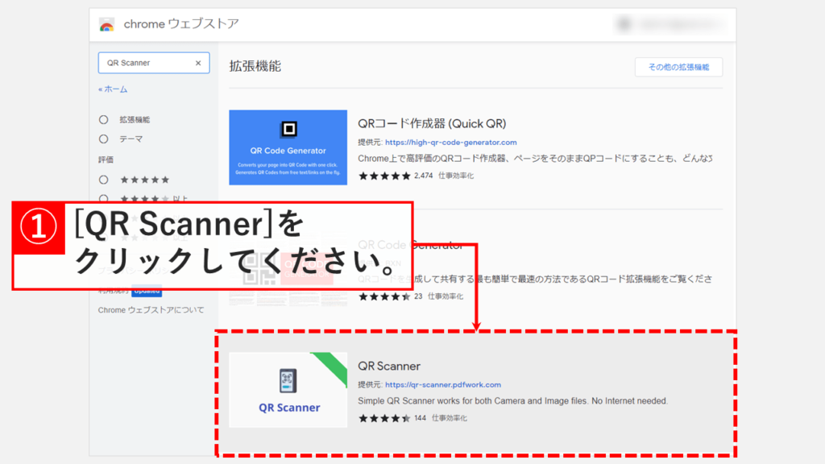Open the qr-scanner.pdfwork.com provider link
825x464 pixels.
pyautogui.click(x=442, y=385)
